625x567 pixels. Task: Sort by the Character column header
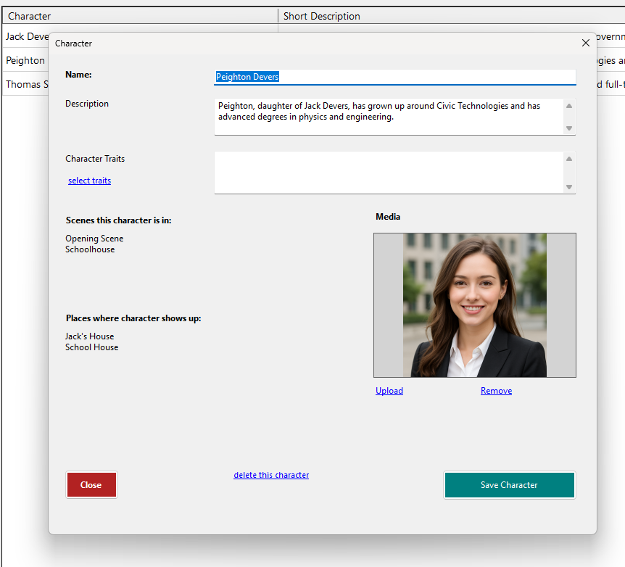(x=138, y=16)
